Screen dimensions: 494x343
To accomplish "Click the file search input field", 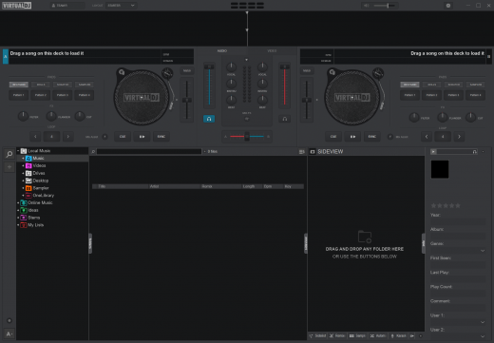I will tap(149, 152).
